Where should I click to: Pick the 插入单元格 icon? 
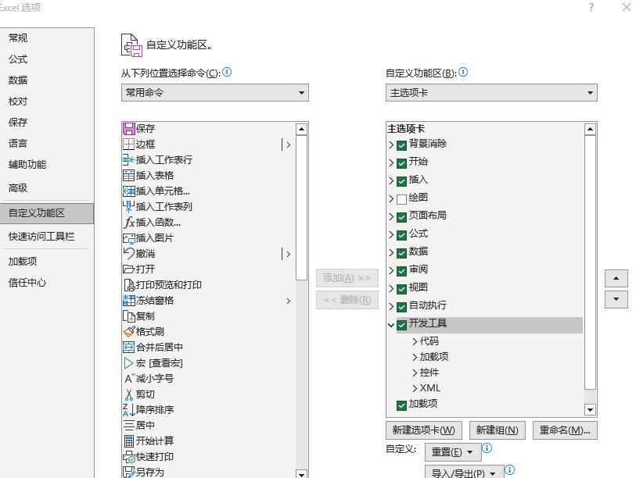click(x=128, y=191)
